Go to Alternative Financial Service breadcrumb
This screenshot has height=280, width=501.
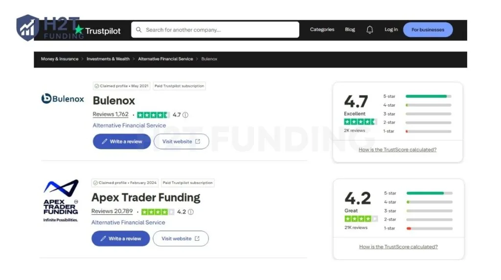click(165, 59)
